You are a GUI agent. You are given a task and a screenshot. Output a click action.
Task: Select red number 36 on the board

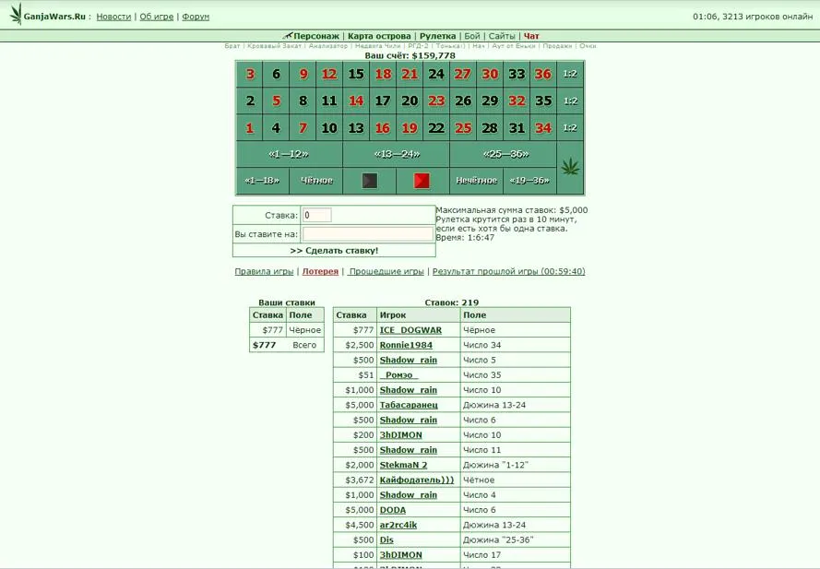[543, 75]
